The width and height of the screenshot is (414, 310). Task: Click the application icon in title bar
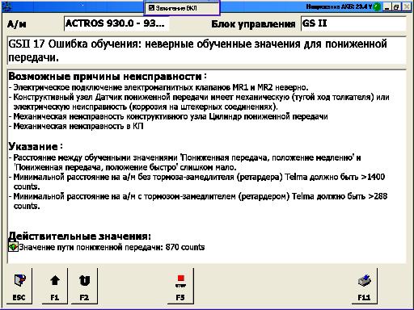tap(6, 6)
